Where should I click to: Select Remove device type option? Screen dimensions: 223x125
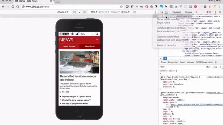[168, 31]
